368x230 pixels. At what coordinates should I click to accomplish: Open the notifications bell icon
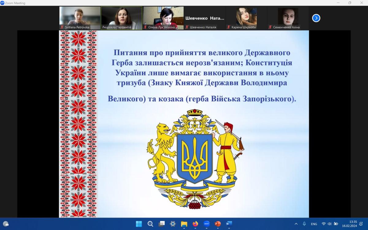361,224
